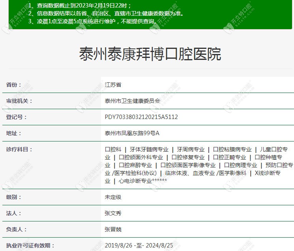The width and height of the screenshot is (294, 251).
Task: Click 口腔病理专业 entry
Action: point(241,165)
